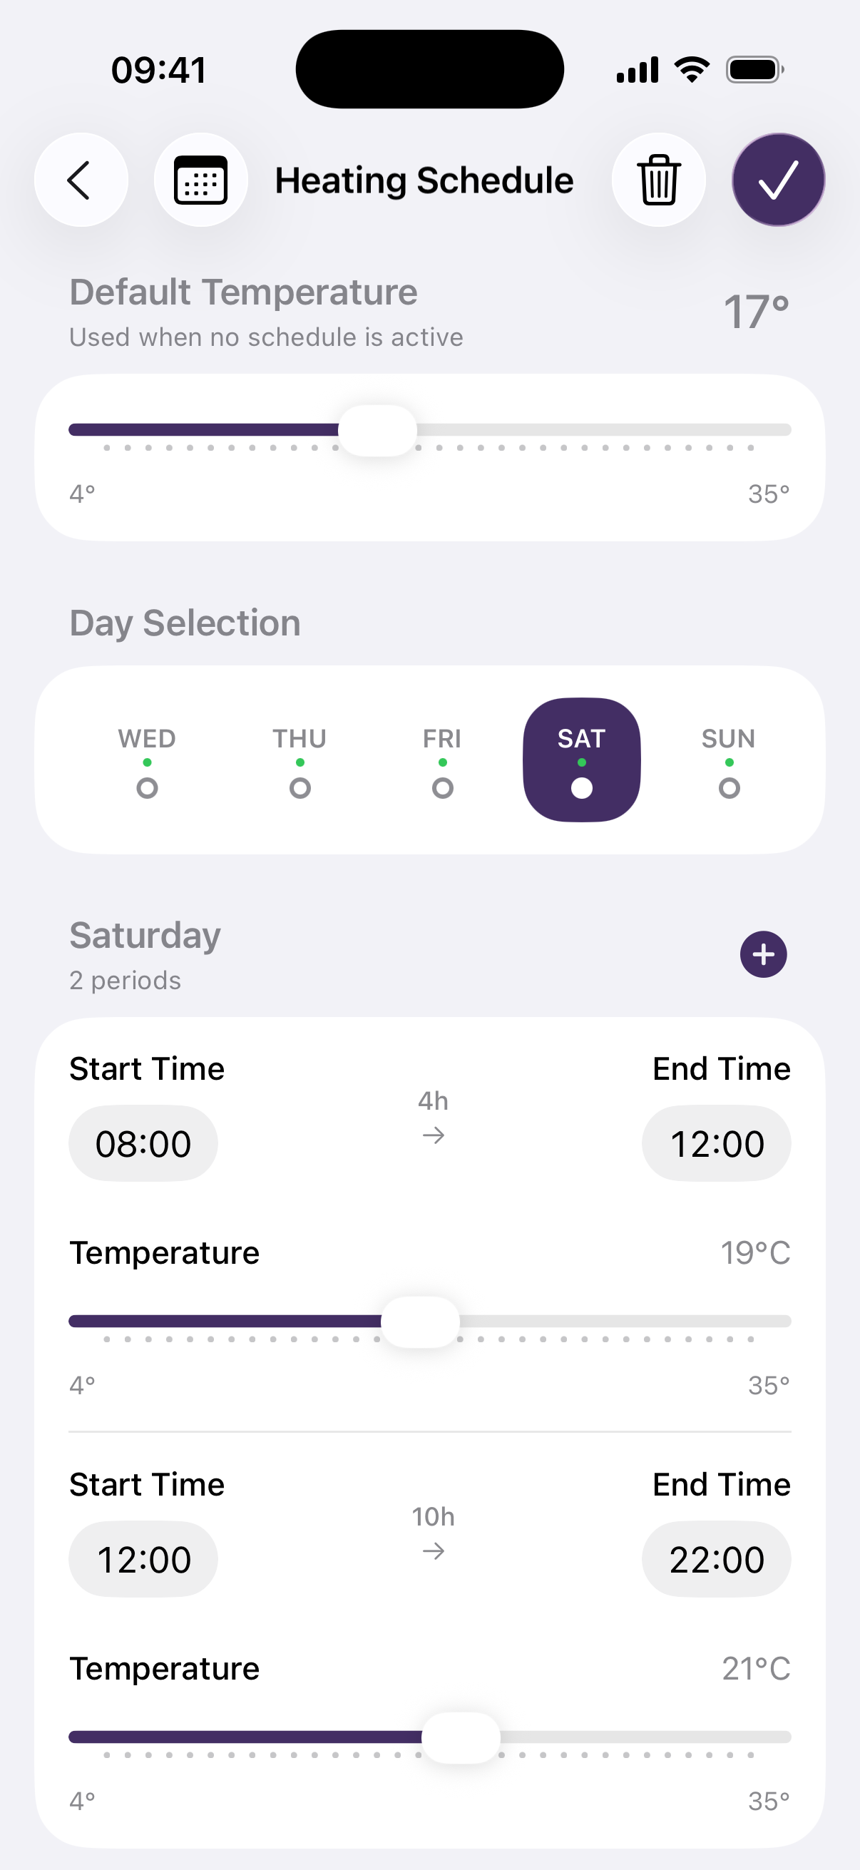The height and width of the screenshot is (1870, 860).
Task: Select Wednesday in day selection
Action: pyautogui.click(x=148, y=760)
